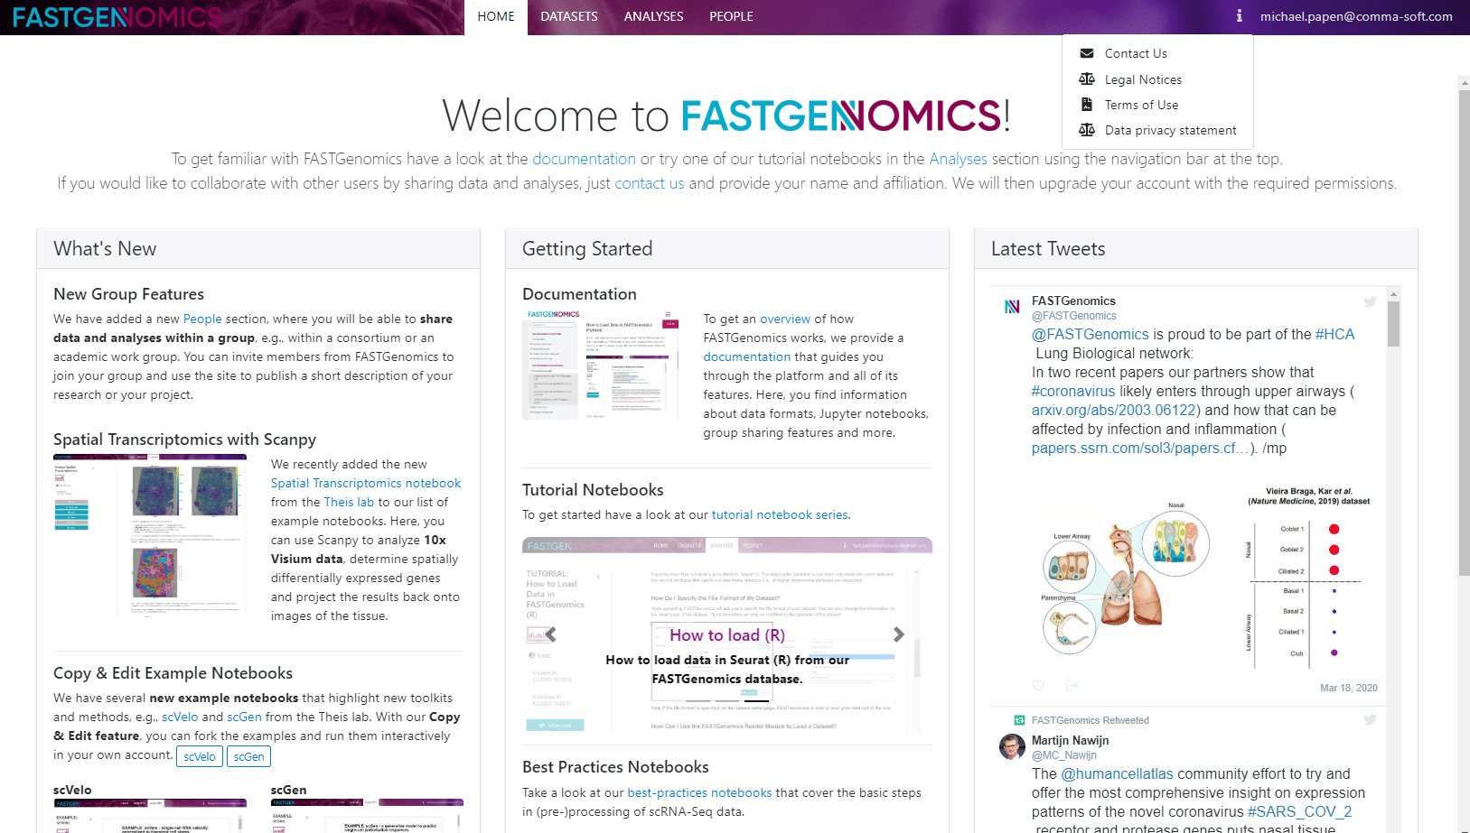The image size is (1470, 833).
Task: Click scVelo inline text link
Action: tap(180, 717)
